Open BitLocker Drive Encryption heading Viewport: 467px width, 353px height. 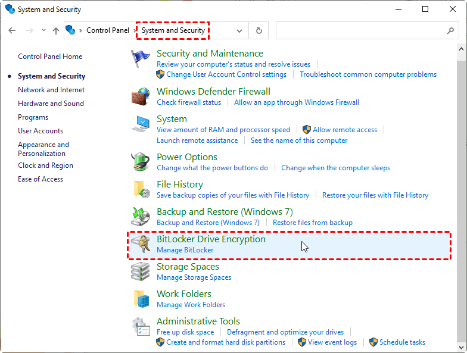coord(211,239)
